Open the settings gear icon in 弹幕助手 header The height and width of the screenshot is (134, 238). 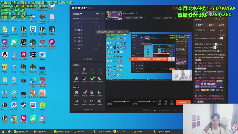[220, 19]
